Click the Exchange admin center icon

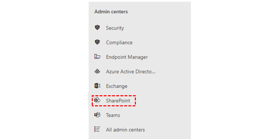97,86
